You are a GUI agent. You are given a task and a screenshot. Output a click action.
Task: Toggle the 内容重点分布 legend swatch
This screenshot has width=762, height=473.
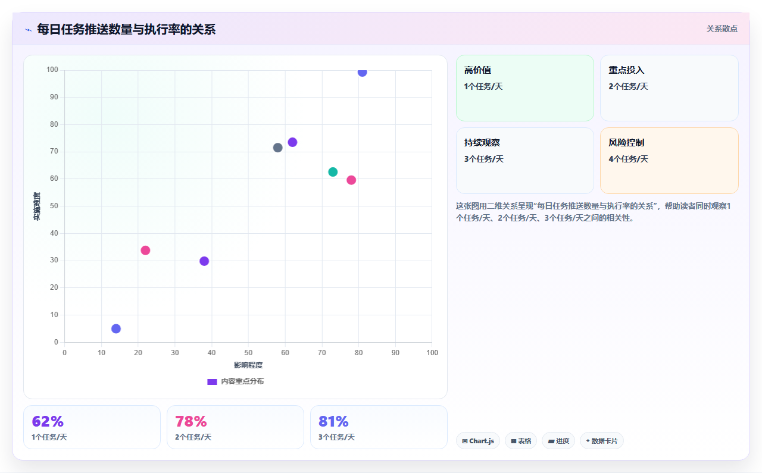(212, 382)
